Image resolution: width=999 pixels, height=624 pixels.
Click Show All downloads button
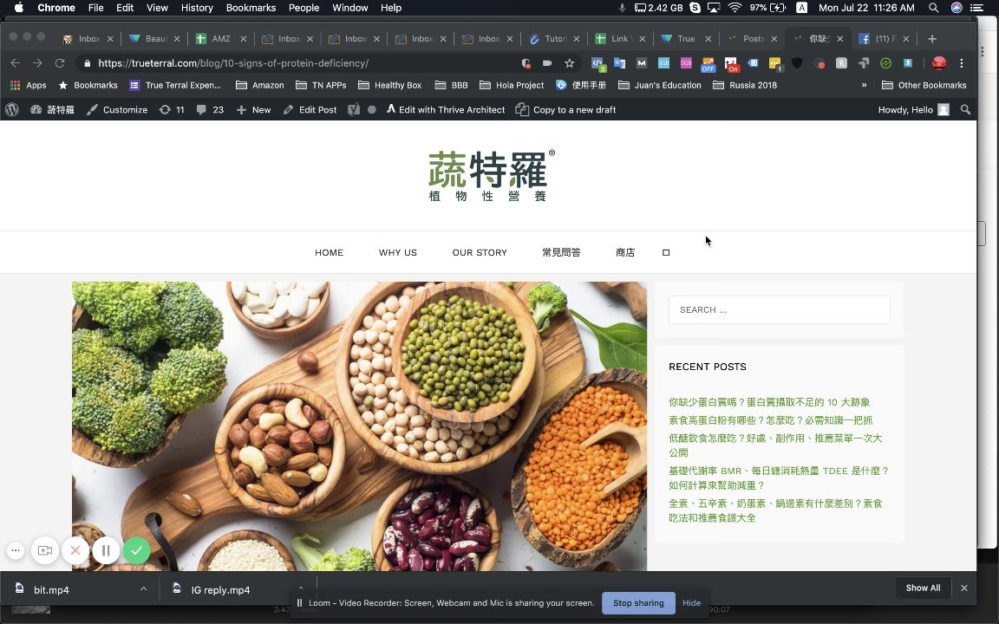click(x=923, y=588)
